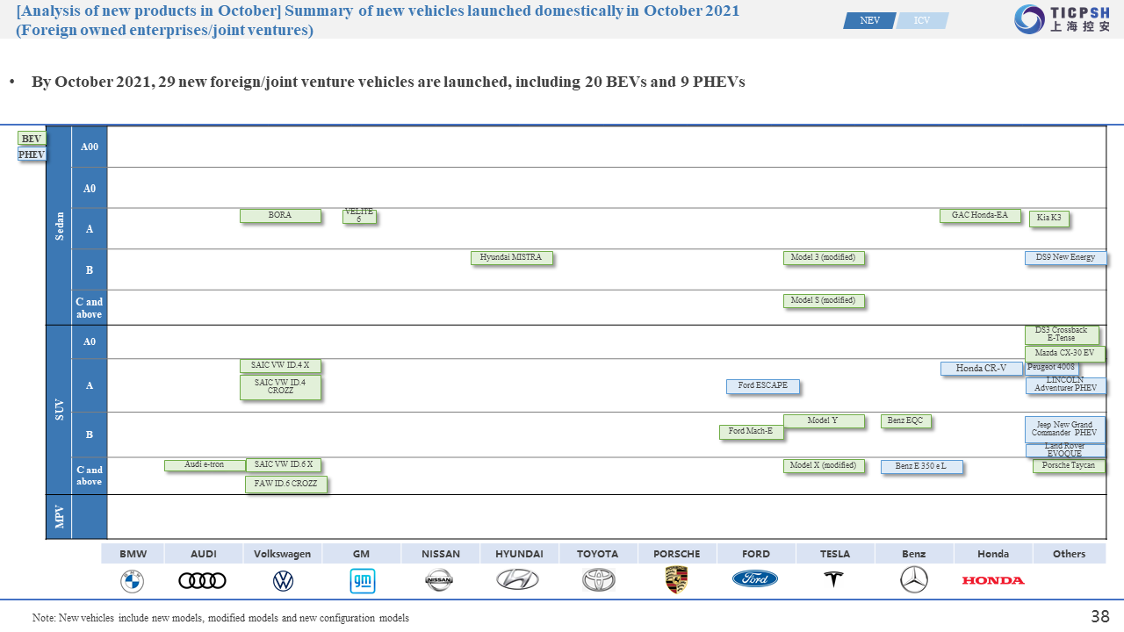
Task: Click the Ford Mach-E box
Action: click(751, 432)
